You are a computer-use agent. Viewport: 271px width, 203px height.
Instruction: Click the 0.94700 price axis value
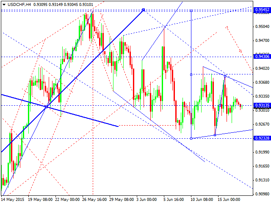pyautogui.click(x=262, y=41)
